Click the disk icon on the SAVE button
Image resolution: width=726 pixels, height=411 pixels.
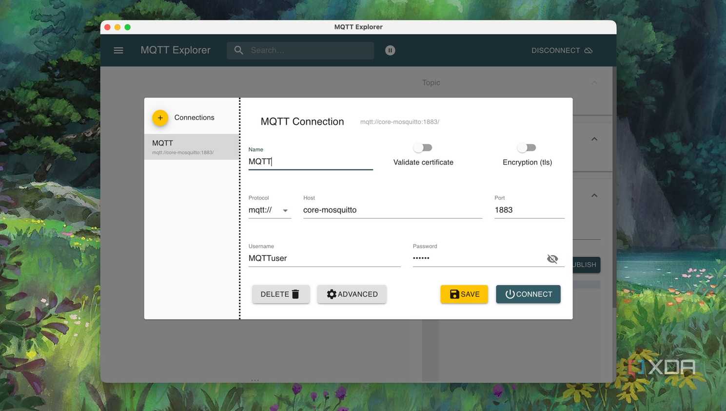point(454,294)
